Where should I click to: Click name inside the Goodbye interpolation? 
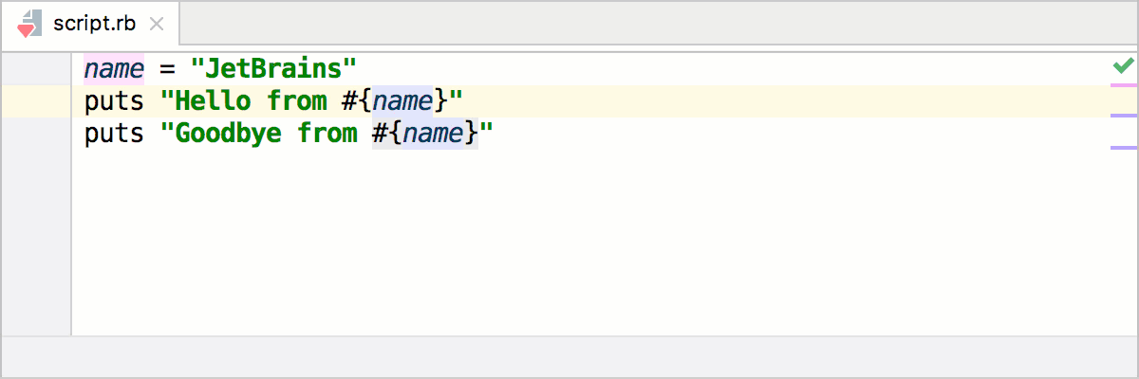click(433, 133)
